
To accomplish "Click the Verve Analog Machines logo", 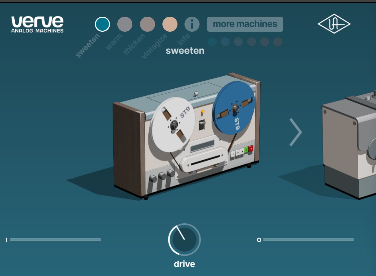I will [37, 24].
